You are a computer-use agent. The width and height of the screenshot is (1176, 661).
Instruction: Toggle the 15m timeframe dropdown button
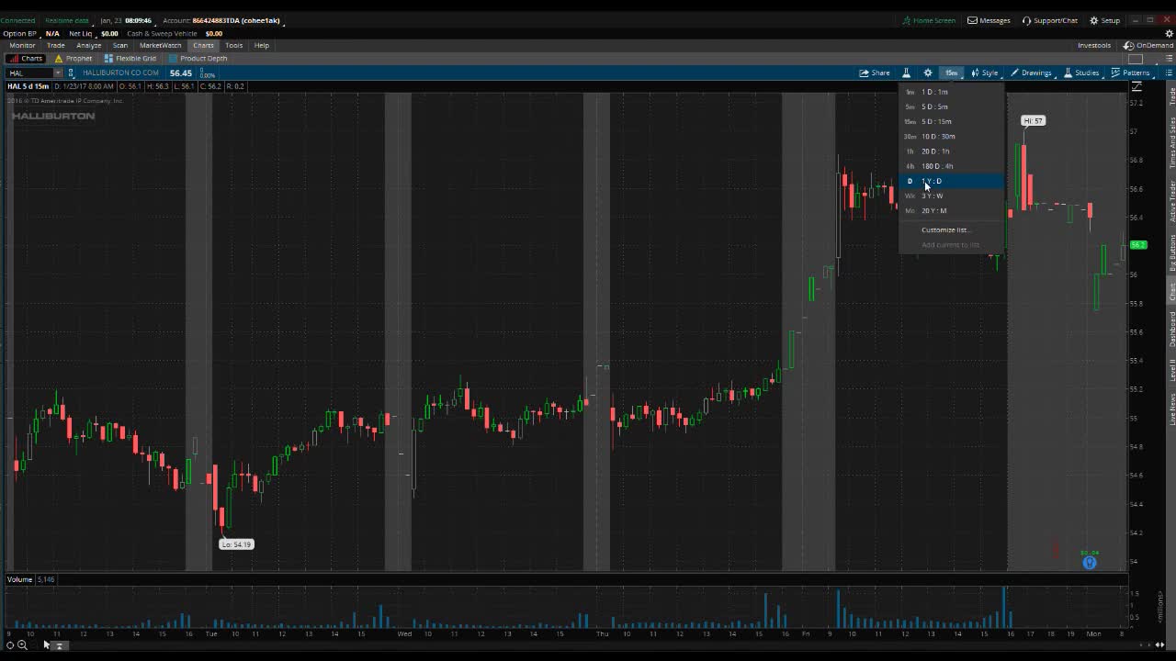951,73
